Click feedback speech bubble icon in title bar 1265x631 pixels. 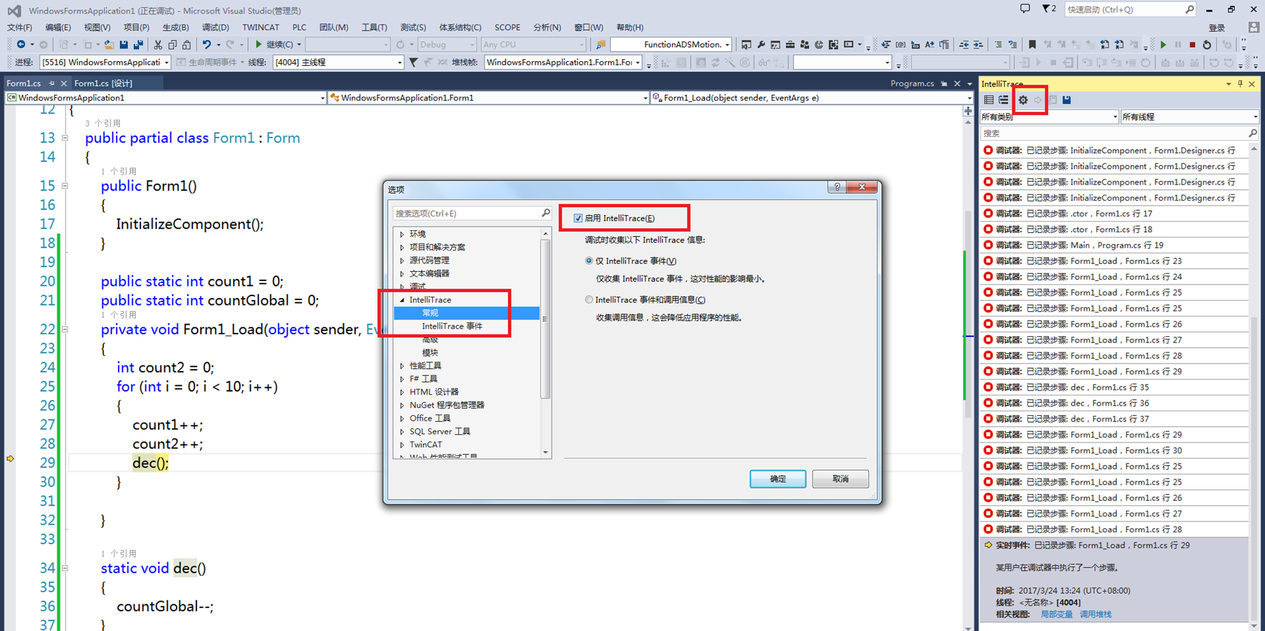[x=1025, y=9]
